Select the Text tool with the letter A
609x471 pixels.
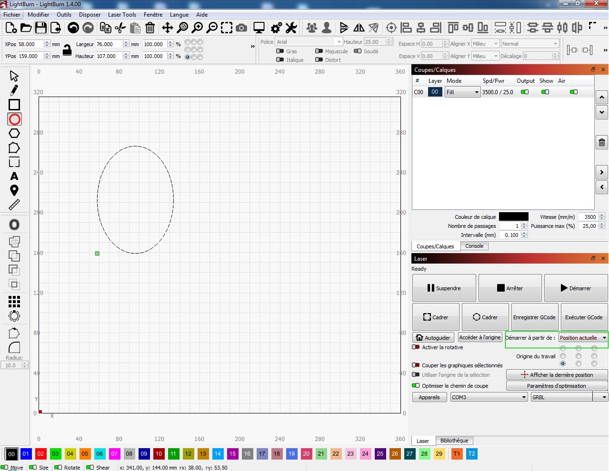14,176
